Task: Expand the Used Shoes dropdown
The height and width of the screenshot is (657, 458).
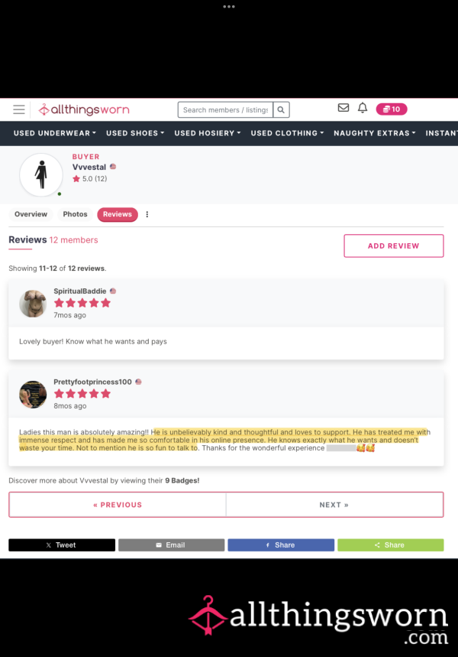Action: click(135, 133)
